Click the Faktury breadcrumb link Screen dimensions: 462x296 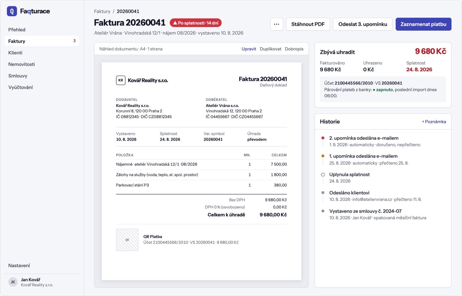[x=102, y=11]
